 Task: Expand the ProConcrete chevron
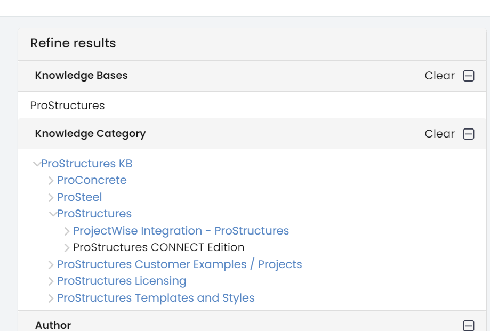click(51, 180)
